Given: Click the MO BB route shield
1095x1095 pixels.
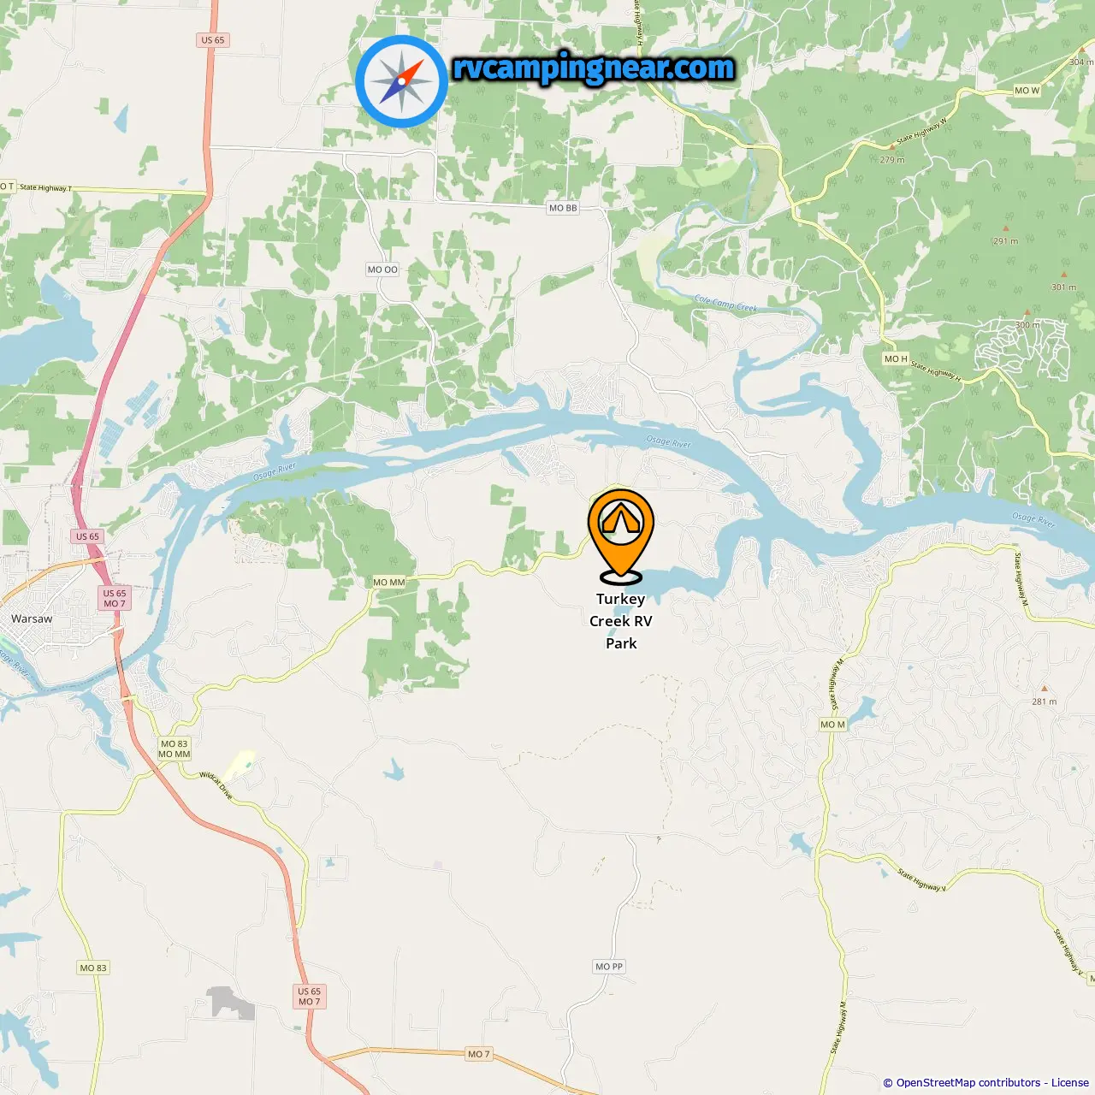Looking at the screenshot, I should click(563, 208).
